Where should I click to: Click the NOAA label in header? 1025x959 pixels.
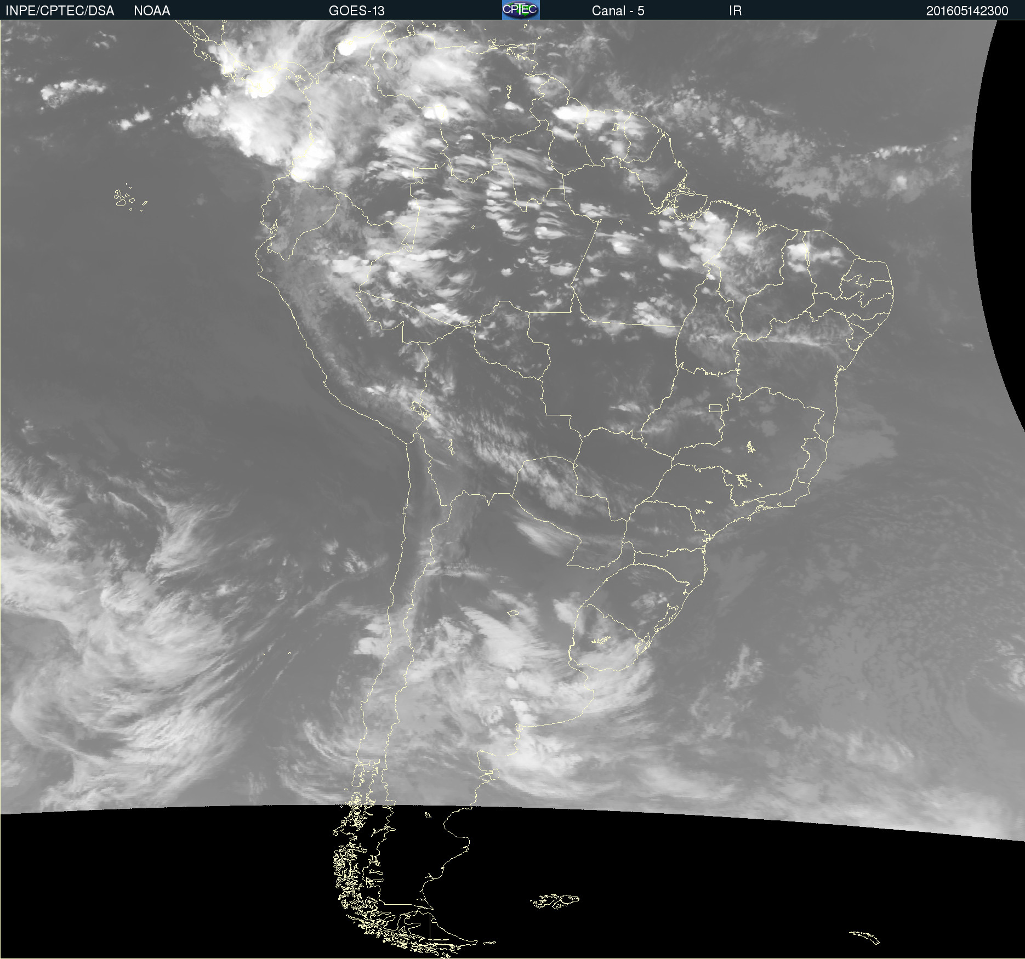tap(152, 11)
